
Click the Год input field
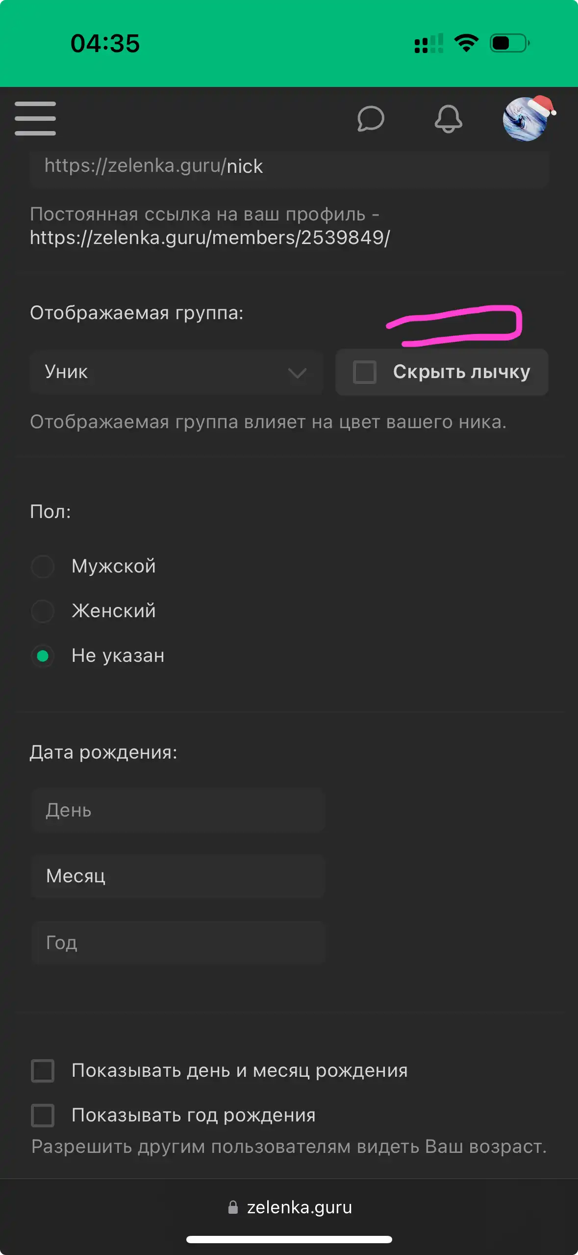pyautogui.click(x=178, y=943)
